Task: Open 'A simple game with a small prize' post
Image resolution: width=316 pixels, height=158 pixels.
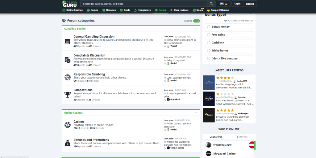Action: (x=180, y=95)
